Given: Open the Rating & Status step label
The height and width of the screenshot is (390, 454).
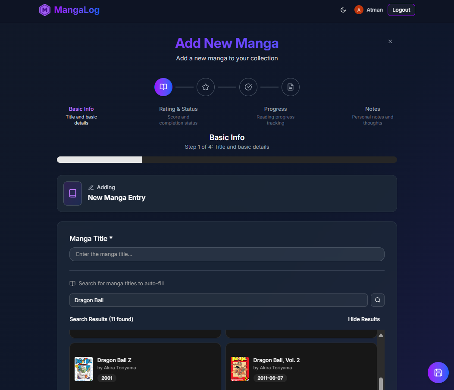Looking at the screenshot, I should coord(178,109).
